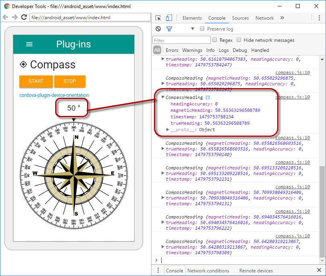
Task: Open the DevTools three-dot customize menu
Action: pyautogui.click(x=319, y=18)
